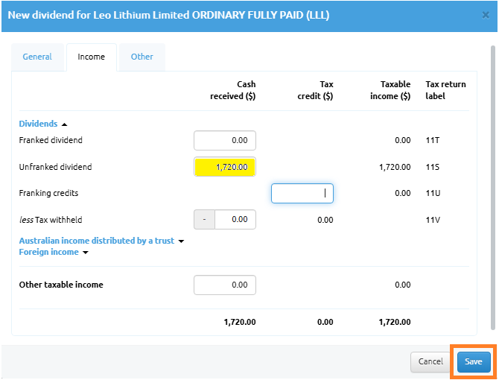The width and height of the screenshot is (499, 383).
Task: Click the dialog title text
Action: [168, 16]
